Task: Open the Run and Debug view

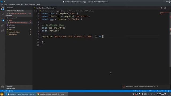Action: (3, 25)
